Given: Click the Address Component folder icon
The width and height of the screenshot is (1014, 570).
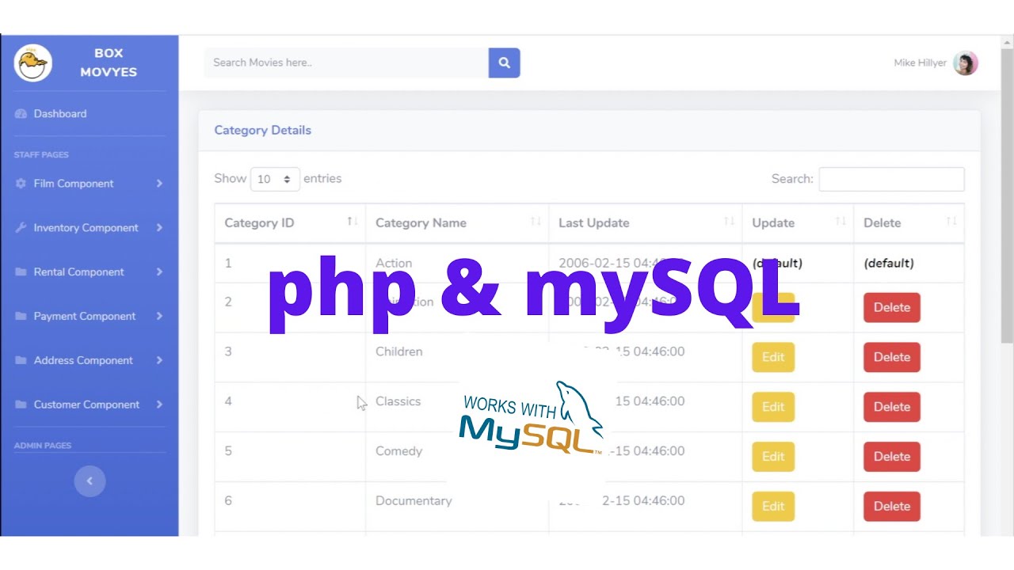Looking at the screenshot, I should point(21,361).
